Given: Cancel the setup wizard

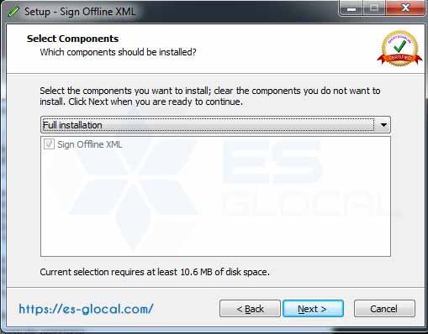Looking at the screenshot, I should click(384, 309).
